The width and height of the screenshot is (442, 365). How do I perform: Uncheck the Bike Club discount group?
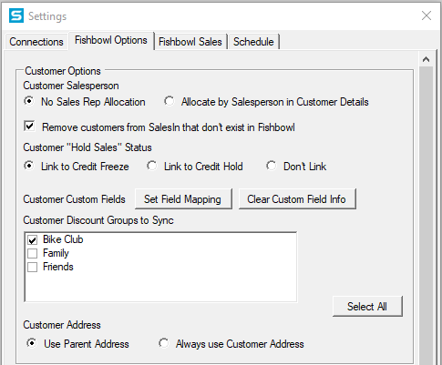coord(33,239)
